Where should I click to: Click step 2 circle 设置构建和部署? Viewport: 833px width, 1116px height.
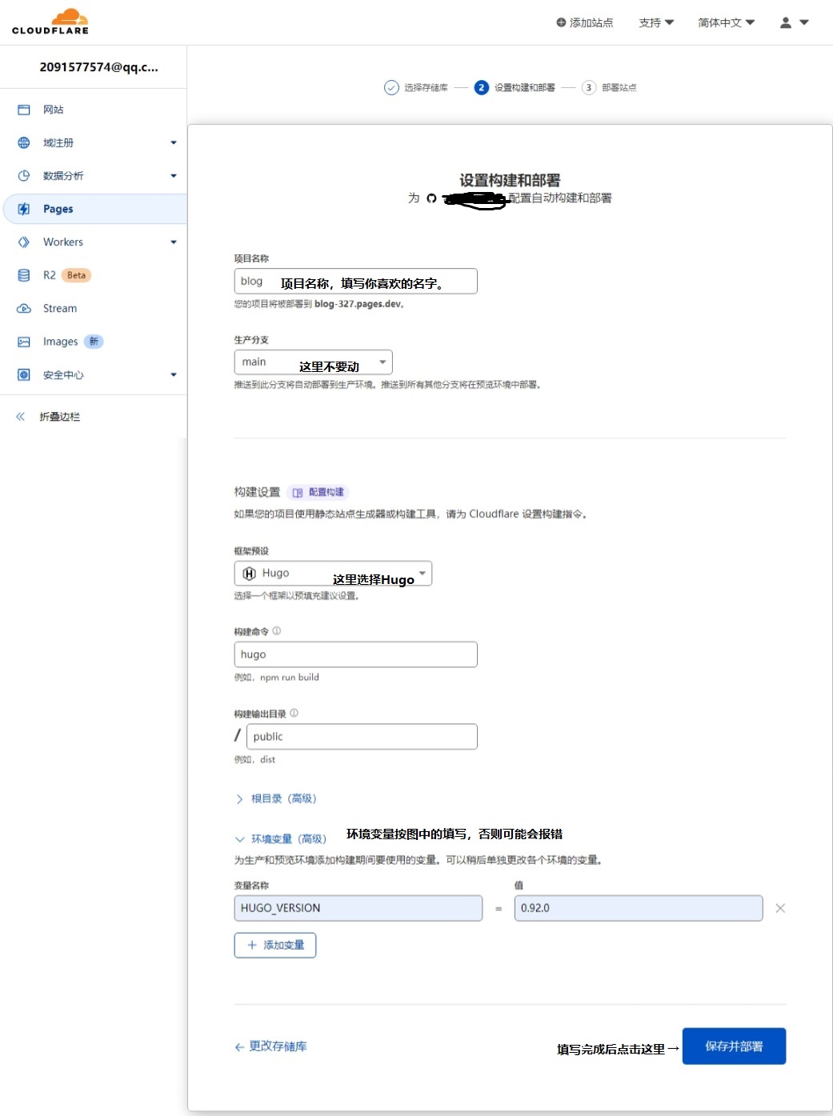(x=481, y=87)
